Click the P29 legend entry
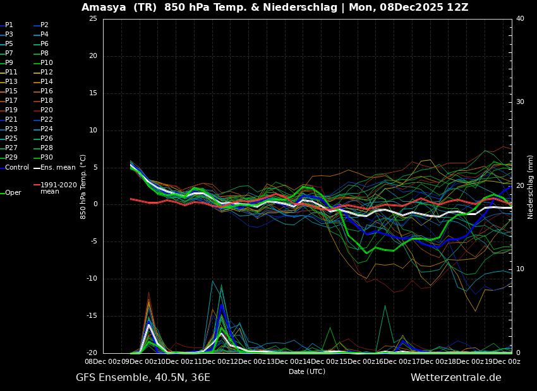Image resolution: width=537 pixels, height=391 pixels. tap(9, 157)
